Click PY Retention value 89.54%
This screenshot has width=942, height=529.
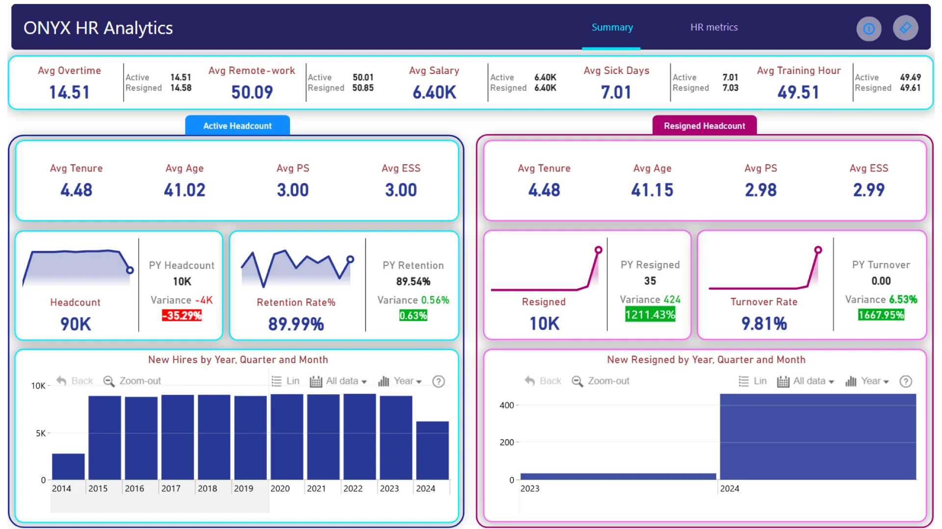[x=413, y=282]
